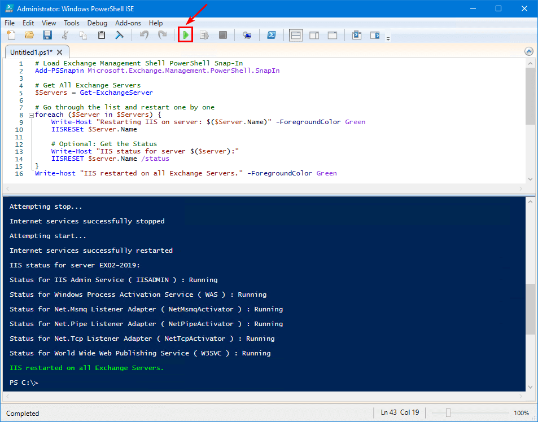Click 'IISRESEt $Server.Name' on line 10
The width and height of the screenshot is (538, 422).
tap(94, 129)
